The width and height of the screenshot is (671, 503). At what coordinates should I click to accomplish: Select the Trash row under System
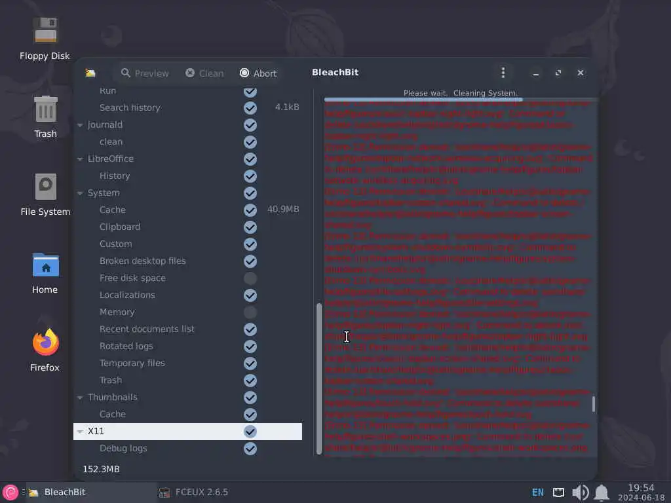[187, 381]
